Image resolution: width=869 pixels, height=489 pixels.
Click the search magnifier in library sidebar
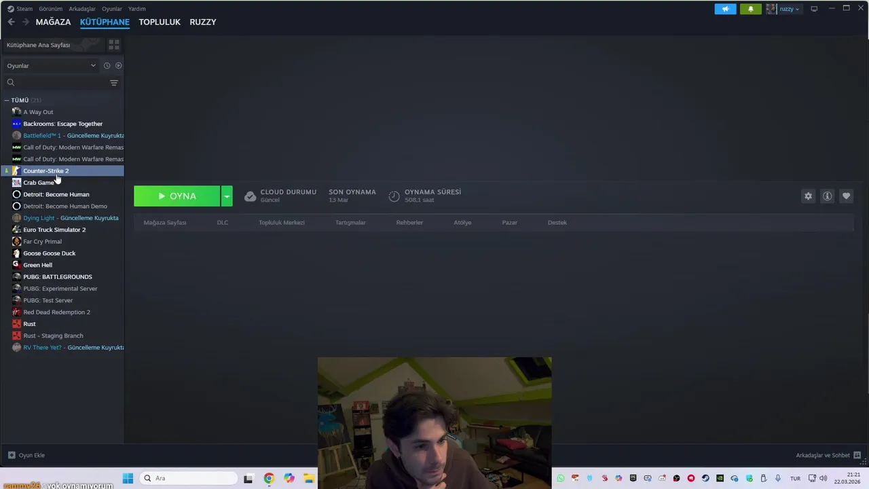[11, 82]
